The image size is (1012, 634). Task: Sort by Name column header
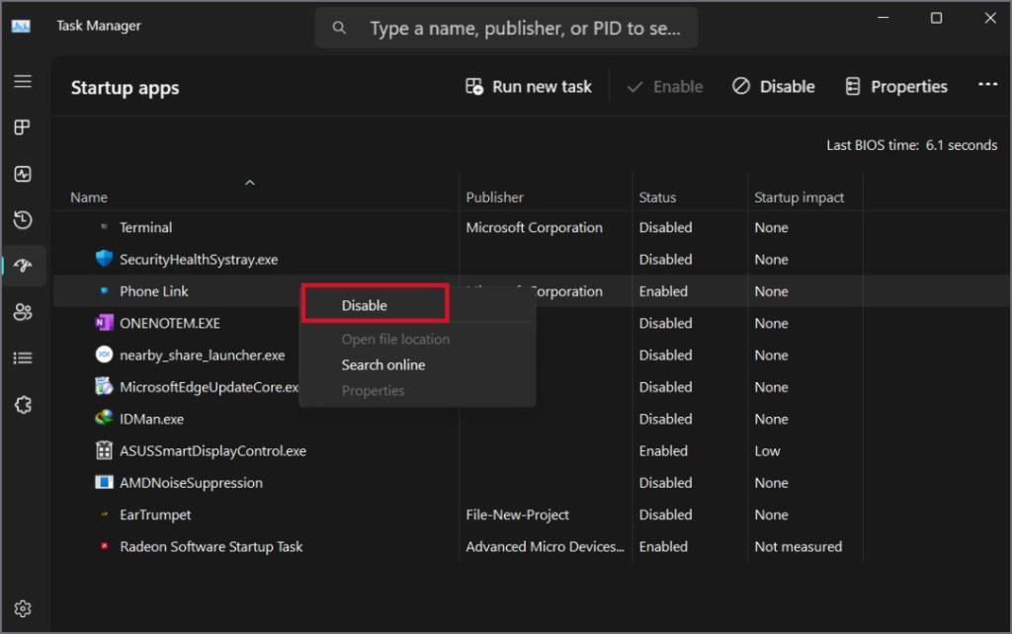click(x=88, y=197)
